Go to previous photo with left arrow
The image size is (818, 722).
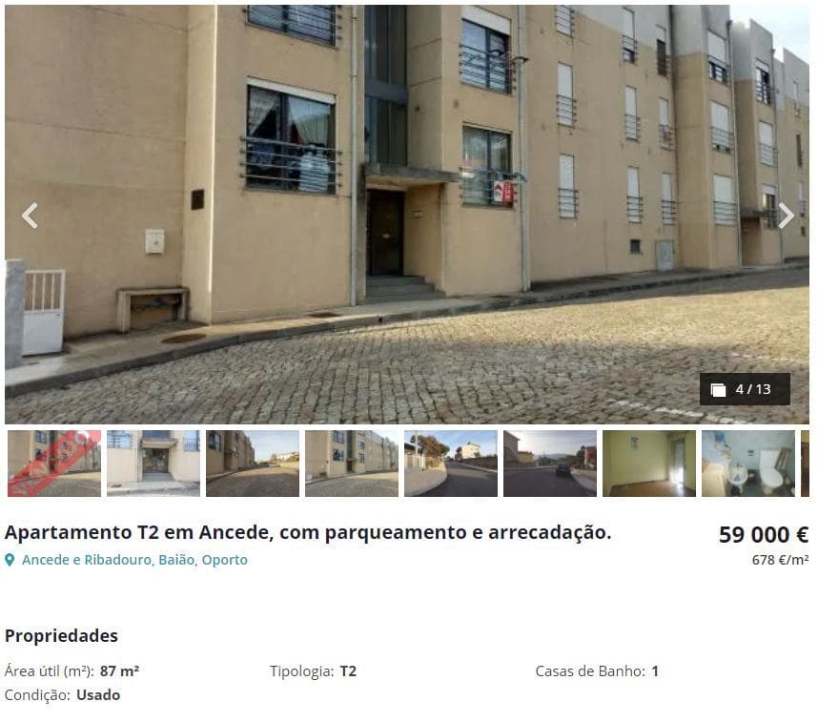pyautogui.click(x=30, y=216)
